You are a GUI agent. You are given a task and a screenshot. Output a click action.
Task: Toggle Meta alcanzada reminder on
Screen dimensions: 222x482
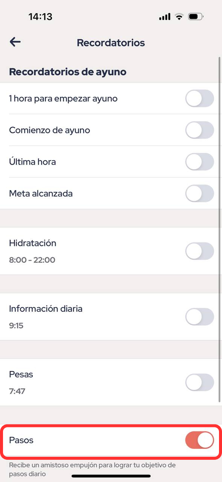tap(200, 194)
